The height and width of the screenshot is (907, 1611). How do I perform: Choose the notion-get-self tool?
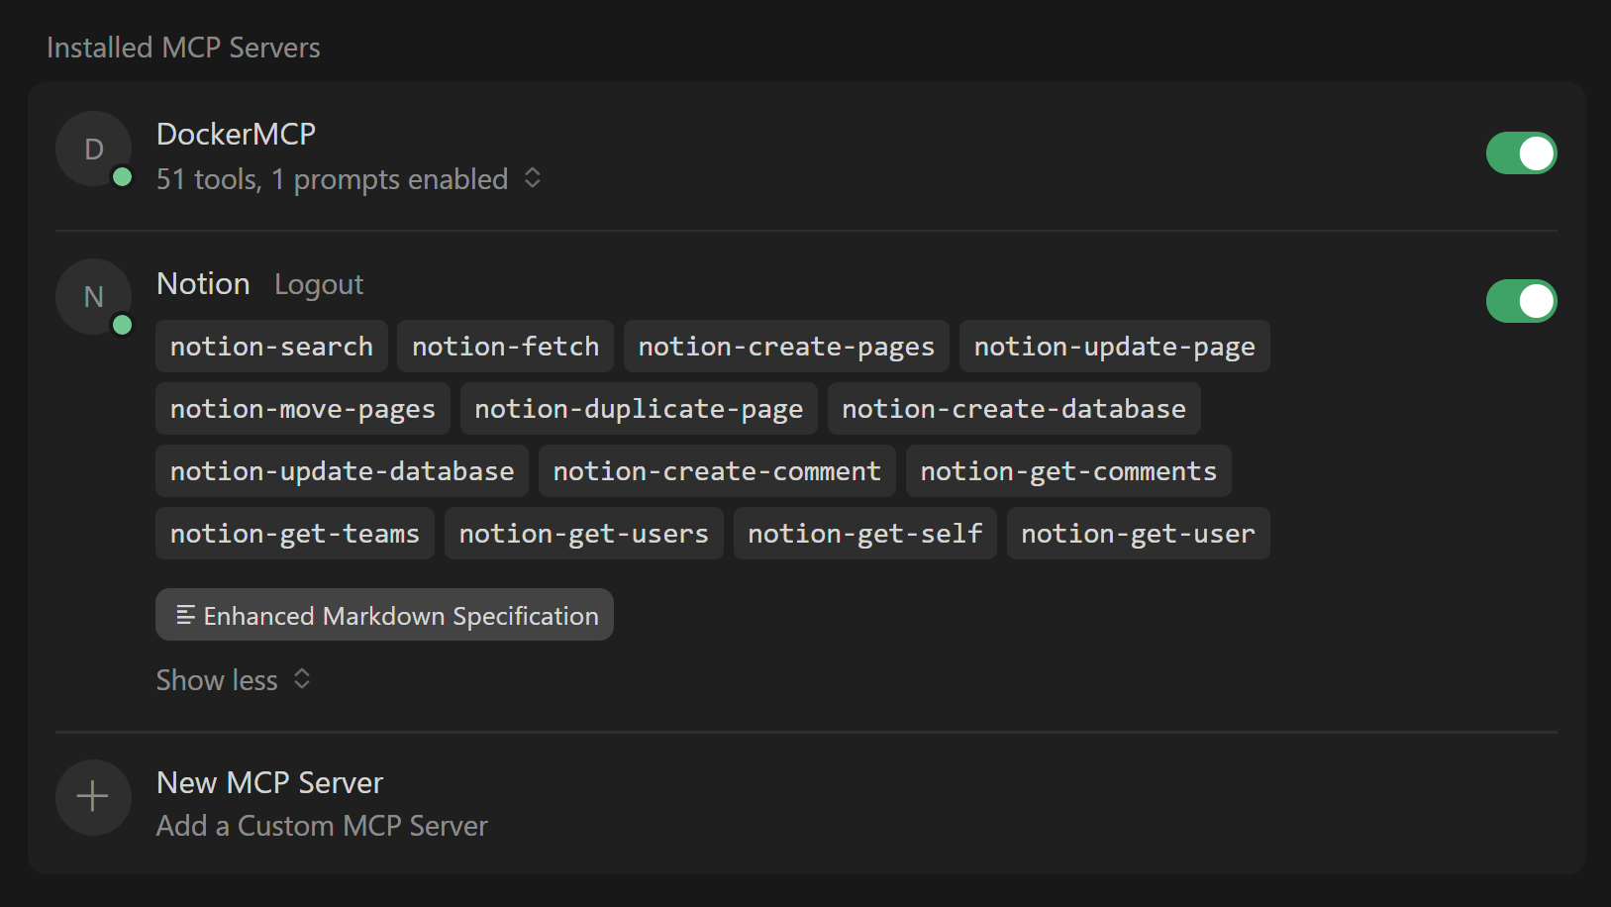coord(864,534)
